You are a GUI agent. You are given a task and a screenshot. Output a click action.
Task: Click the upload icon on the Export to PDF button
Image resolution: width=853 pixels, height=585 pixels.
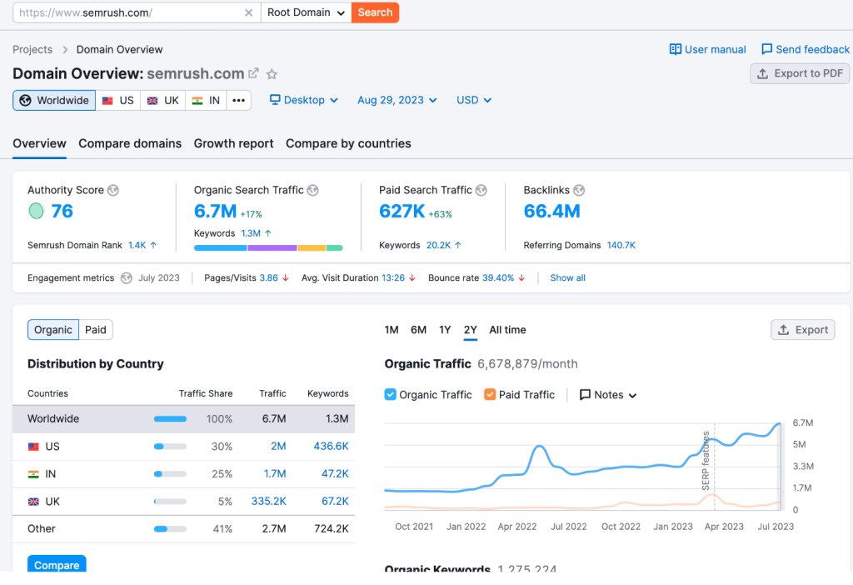(763, 73)
